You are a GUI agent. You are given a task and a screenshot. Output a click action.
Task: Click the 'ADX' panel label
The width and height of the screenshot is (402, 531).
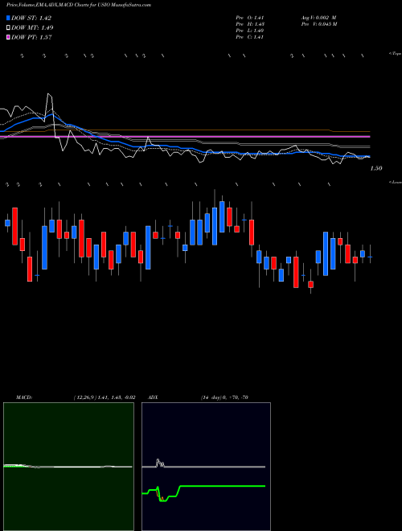153,397
